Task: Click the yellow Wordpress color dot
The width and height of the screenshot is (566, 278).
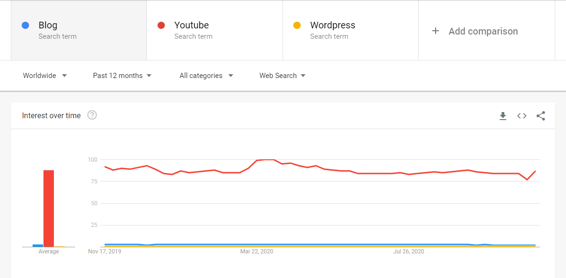Action: click(x=297, y=26)
